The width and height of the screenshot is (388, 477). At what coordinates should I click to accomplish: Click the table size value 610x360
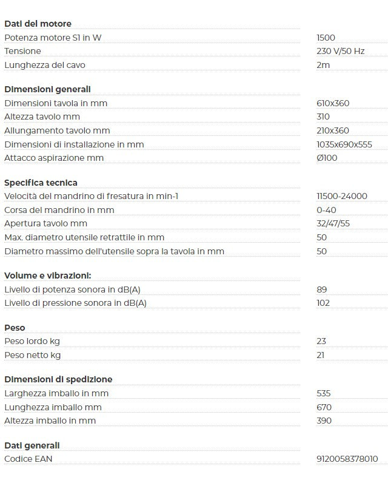coord(333,103)
